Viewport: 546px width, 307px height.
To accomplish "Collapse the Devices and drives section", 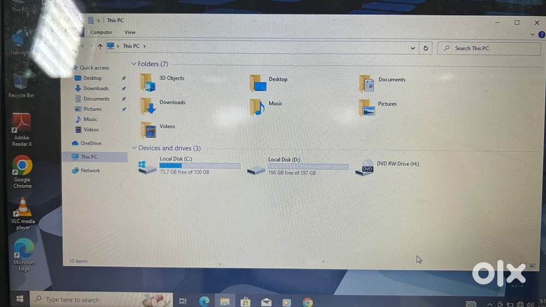I will [x=134, y=148].
